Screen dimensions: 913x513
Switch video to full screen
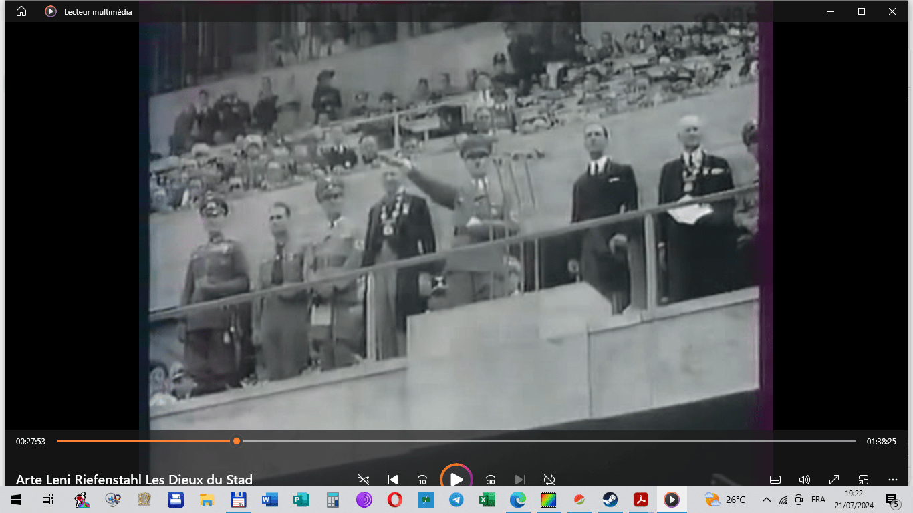click(834, 480)
